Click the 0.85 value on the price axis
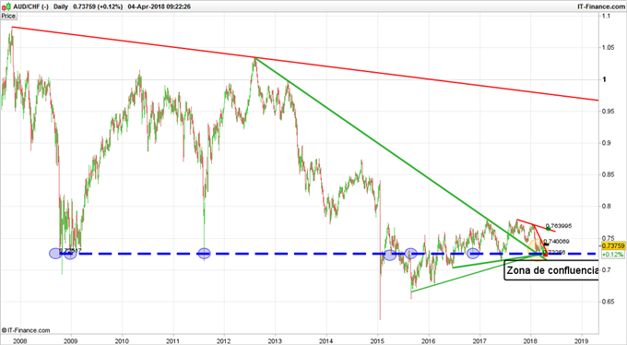 (x=608, y=174)
